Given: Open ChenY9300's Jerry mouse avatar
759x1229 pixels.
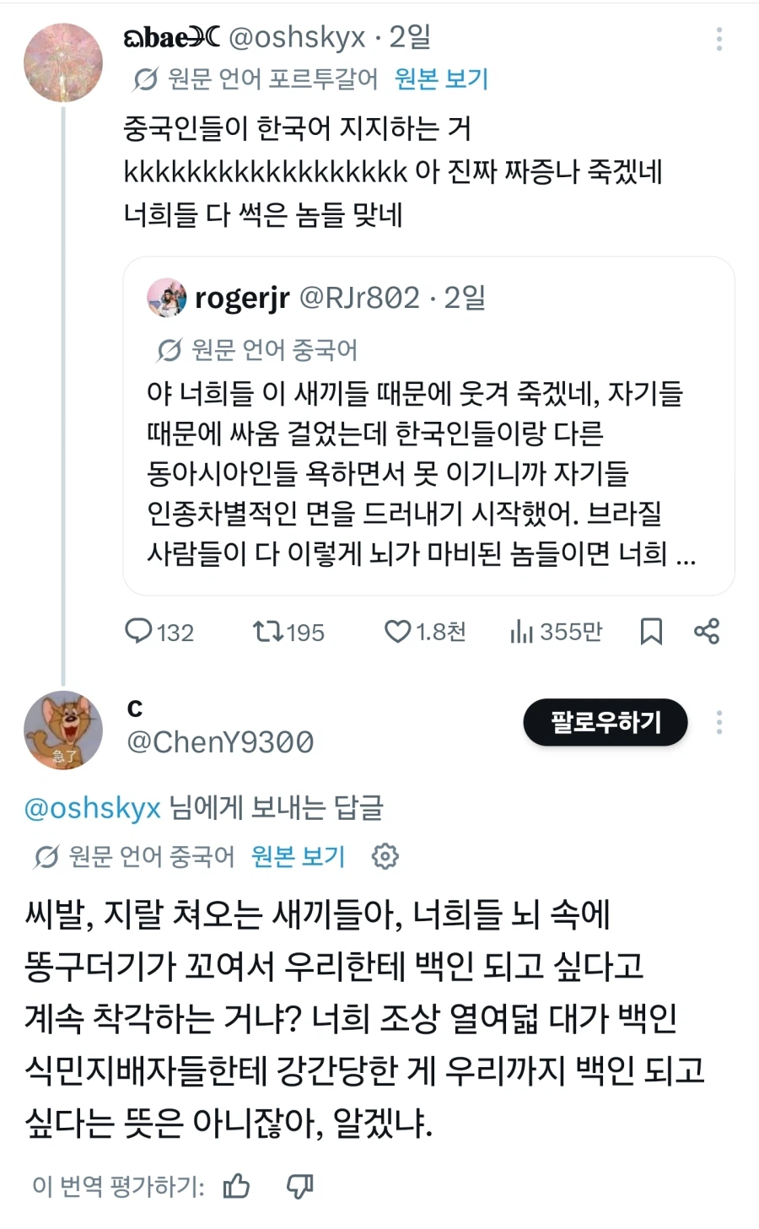Looking at the screenshot, I should [62, 730].
